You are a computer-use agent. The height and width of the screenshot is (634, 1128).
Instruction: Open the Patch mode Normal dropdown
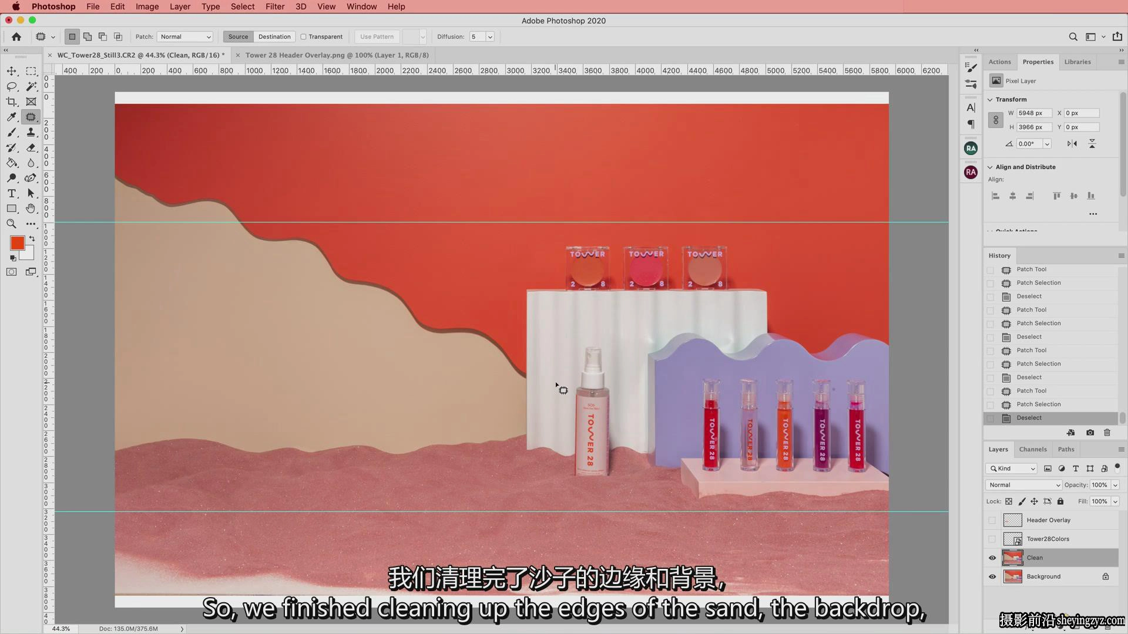click(x=184, y=36)
